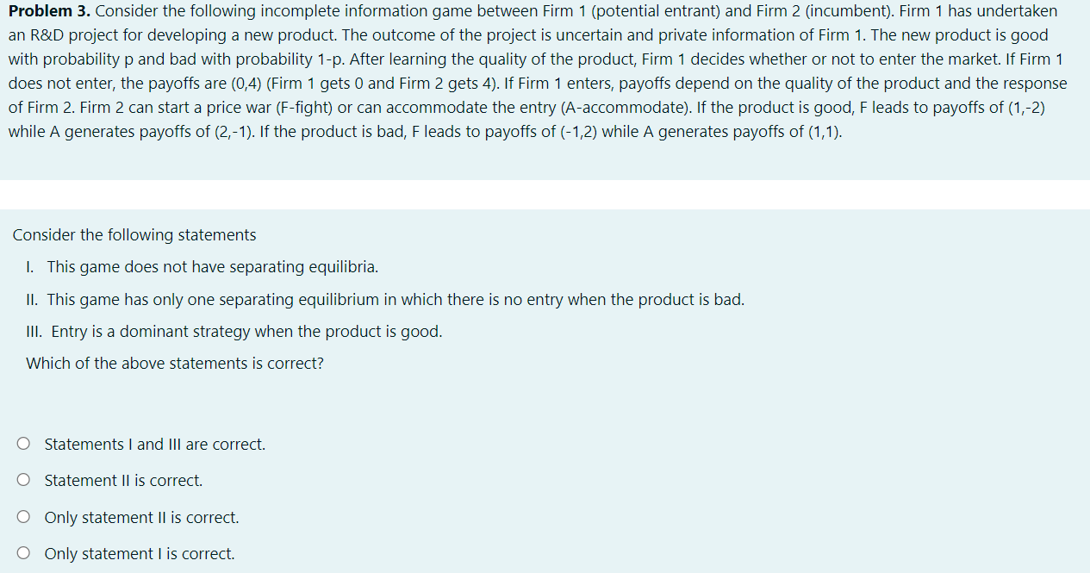Click the roman numeral "III." list marker
The height and width of the screenshot is (573, 1090).
click(34, 332)
